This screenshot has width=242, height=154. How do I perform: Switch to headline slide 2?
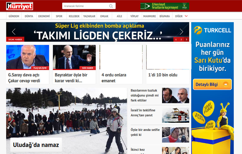(181, 40)
